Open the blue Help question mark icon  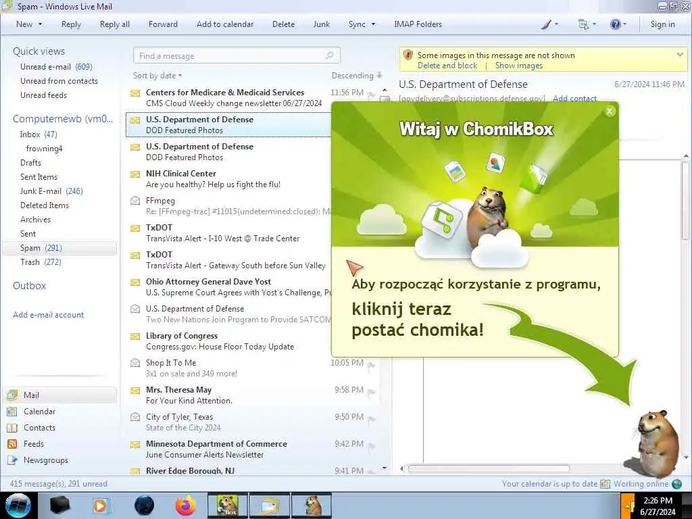tap(615, 24)
